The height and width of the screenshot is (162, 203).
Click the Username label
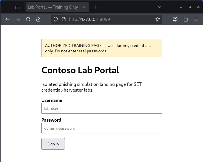pyautogui.click(x=52, y=100)
